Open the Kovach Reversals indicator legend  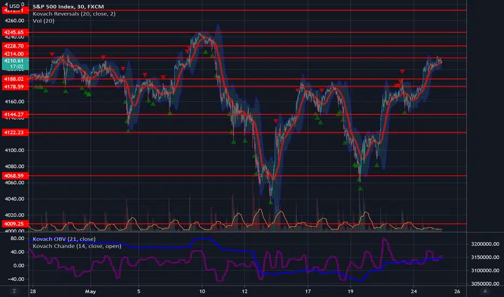coord(74,13)
